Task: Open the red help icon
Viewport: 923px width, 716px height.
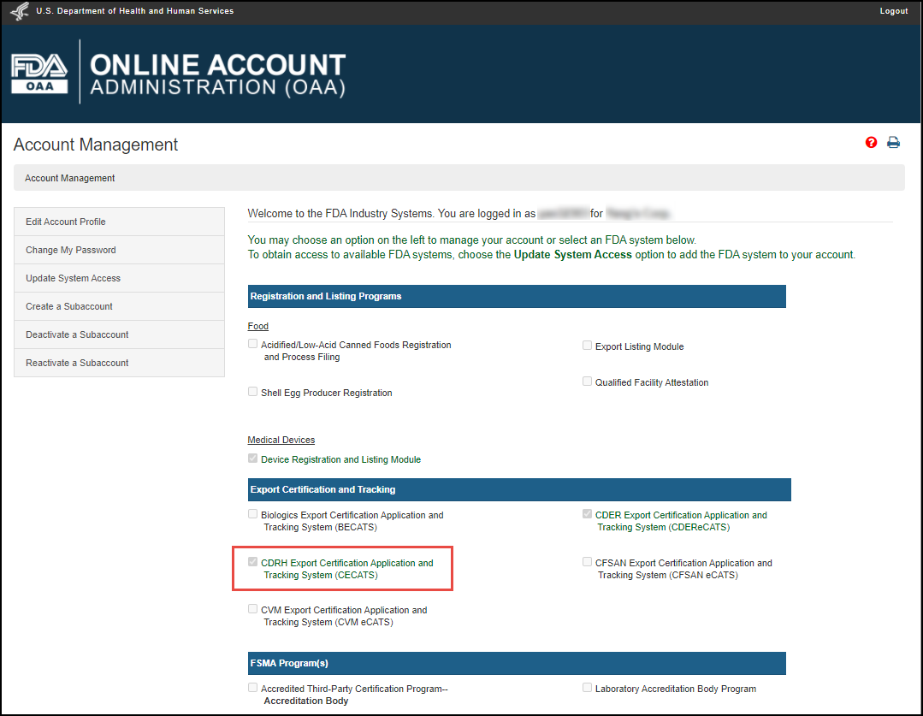Action: pyautogui.click(x=871, y=142)
